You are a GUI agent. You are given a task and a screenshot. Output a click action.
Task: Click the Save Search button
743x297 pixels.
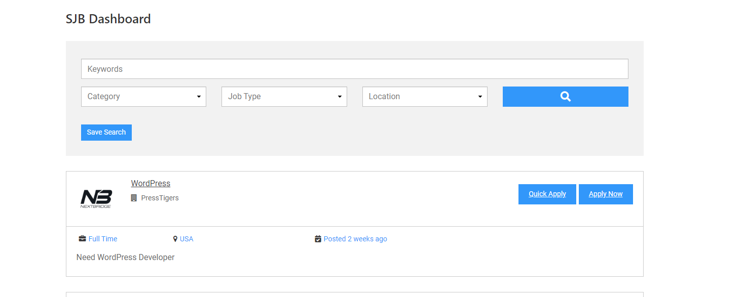tap(106, 132)
